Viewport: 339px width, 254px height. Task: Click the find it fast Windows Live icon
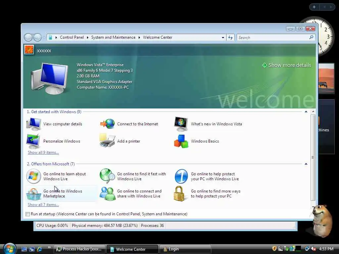tap(107, 176)
